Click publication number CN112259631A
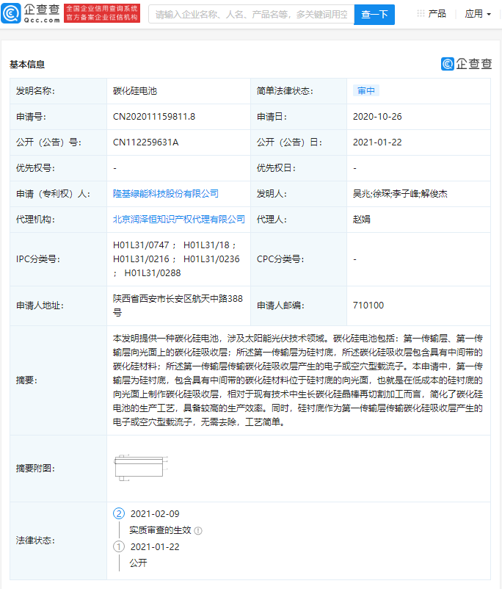This screenshot has height=589, width=502. point(146,142)
